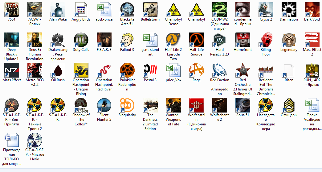Select the Singularity orange icon

coord(127,105)
